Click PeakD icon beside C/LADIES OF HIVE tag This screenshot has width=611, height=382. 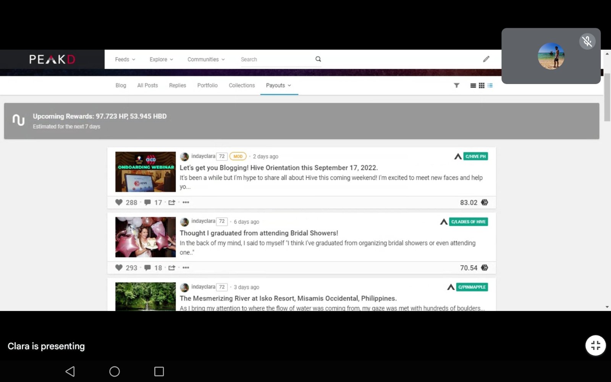pos(444,222)
